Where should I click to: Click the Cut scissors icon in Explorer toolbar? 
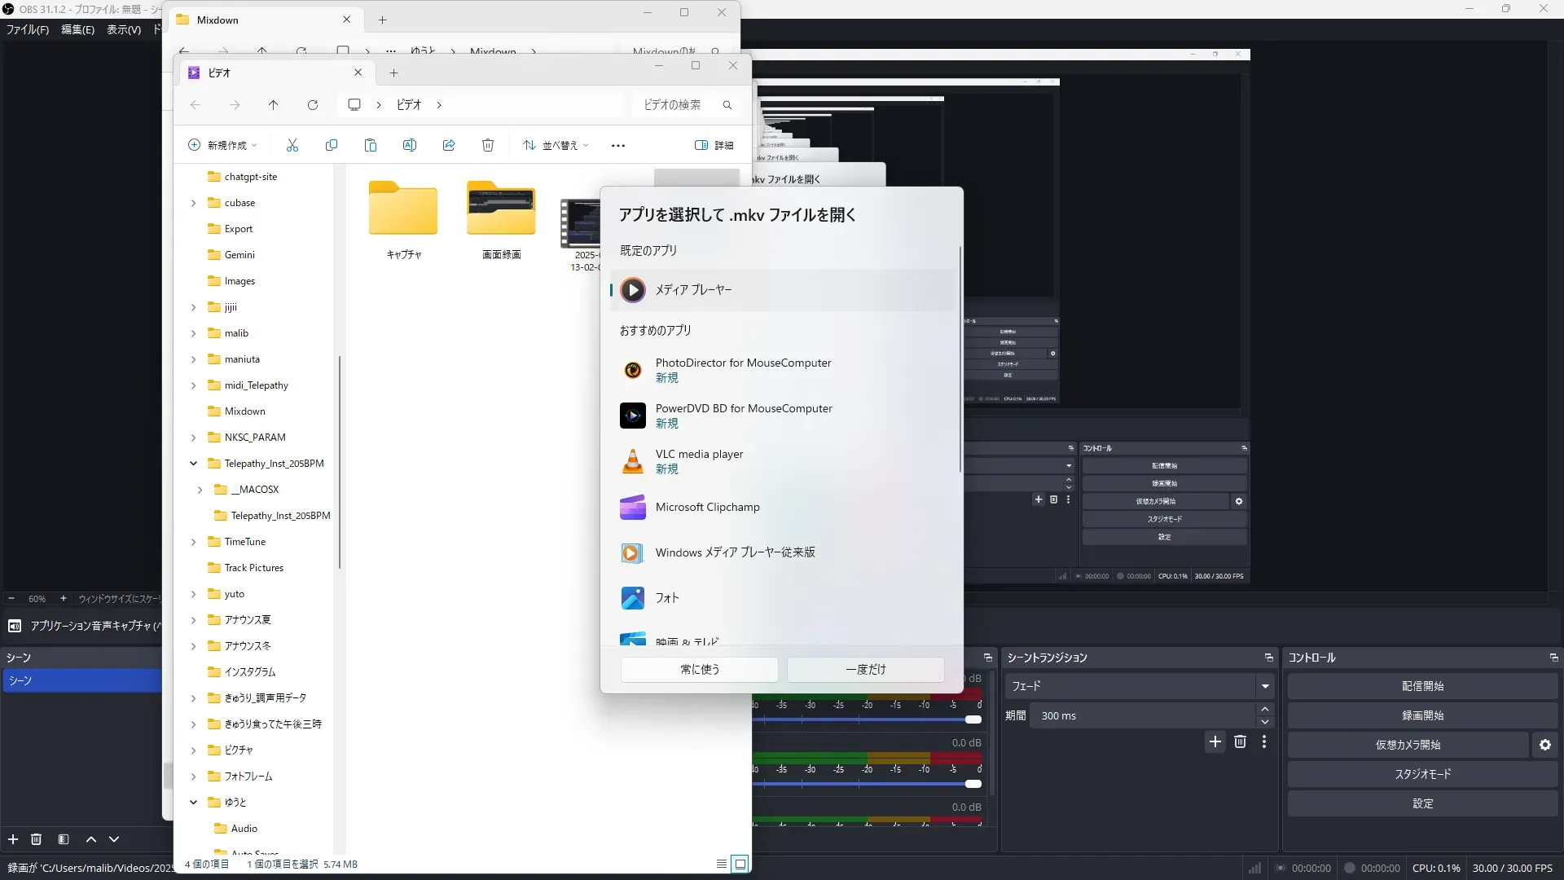click(x=292, y=145)
